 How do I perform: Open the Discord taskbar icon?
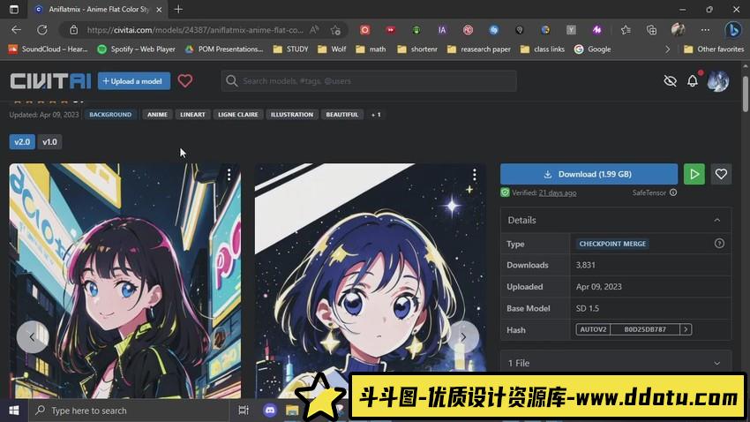click(270, 410)
